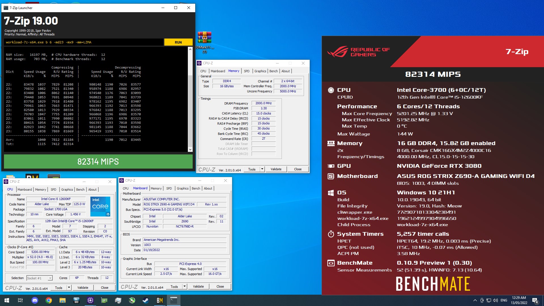
Task: Open File Explorer from taskbar
Action: [62, 300]
